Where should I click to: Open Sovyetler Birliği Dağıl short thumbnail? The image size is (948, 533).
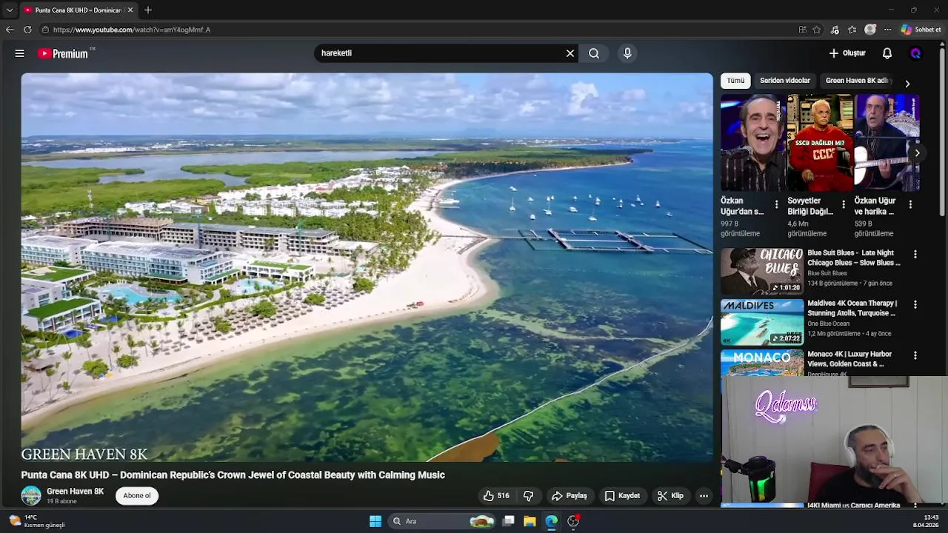819,143
